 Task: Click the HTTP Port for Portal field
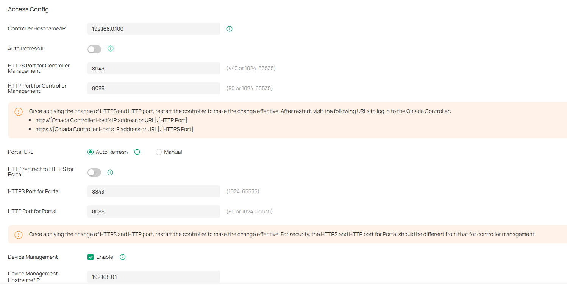tap(153, 211)
